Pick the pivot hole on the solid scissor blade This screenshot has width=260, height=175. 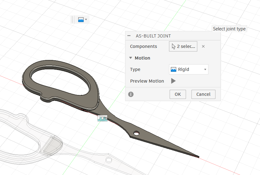pyautogui.click(x=136, y=134)
